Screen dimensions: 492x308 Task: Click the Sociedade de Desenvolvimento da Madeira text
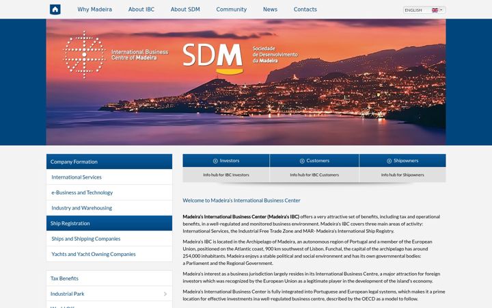[275, 54]
